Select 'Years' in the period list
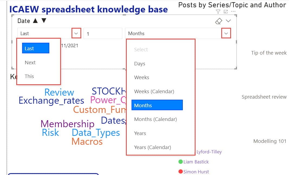The height and width of the screenshot is (175, 289). point(140,133)
